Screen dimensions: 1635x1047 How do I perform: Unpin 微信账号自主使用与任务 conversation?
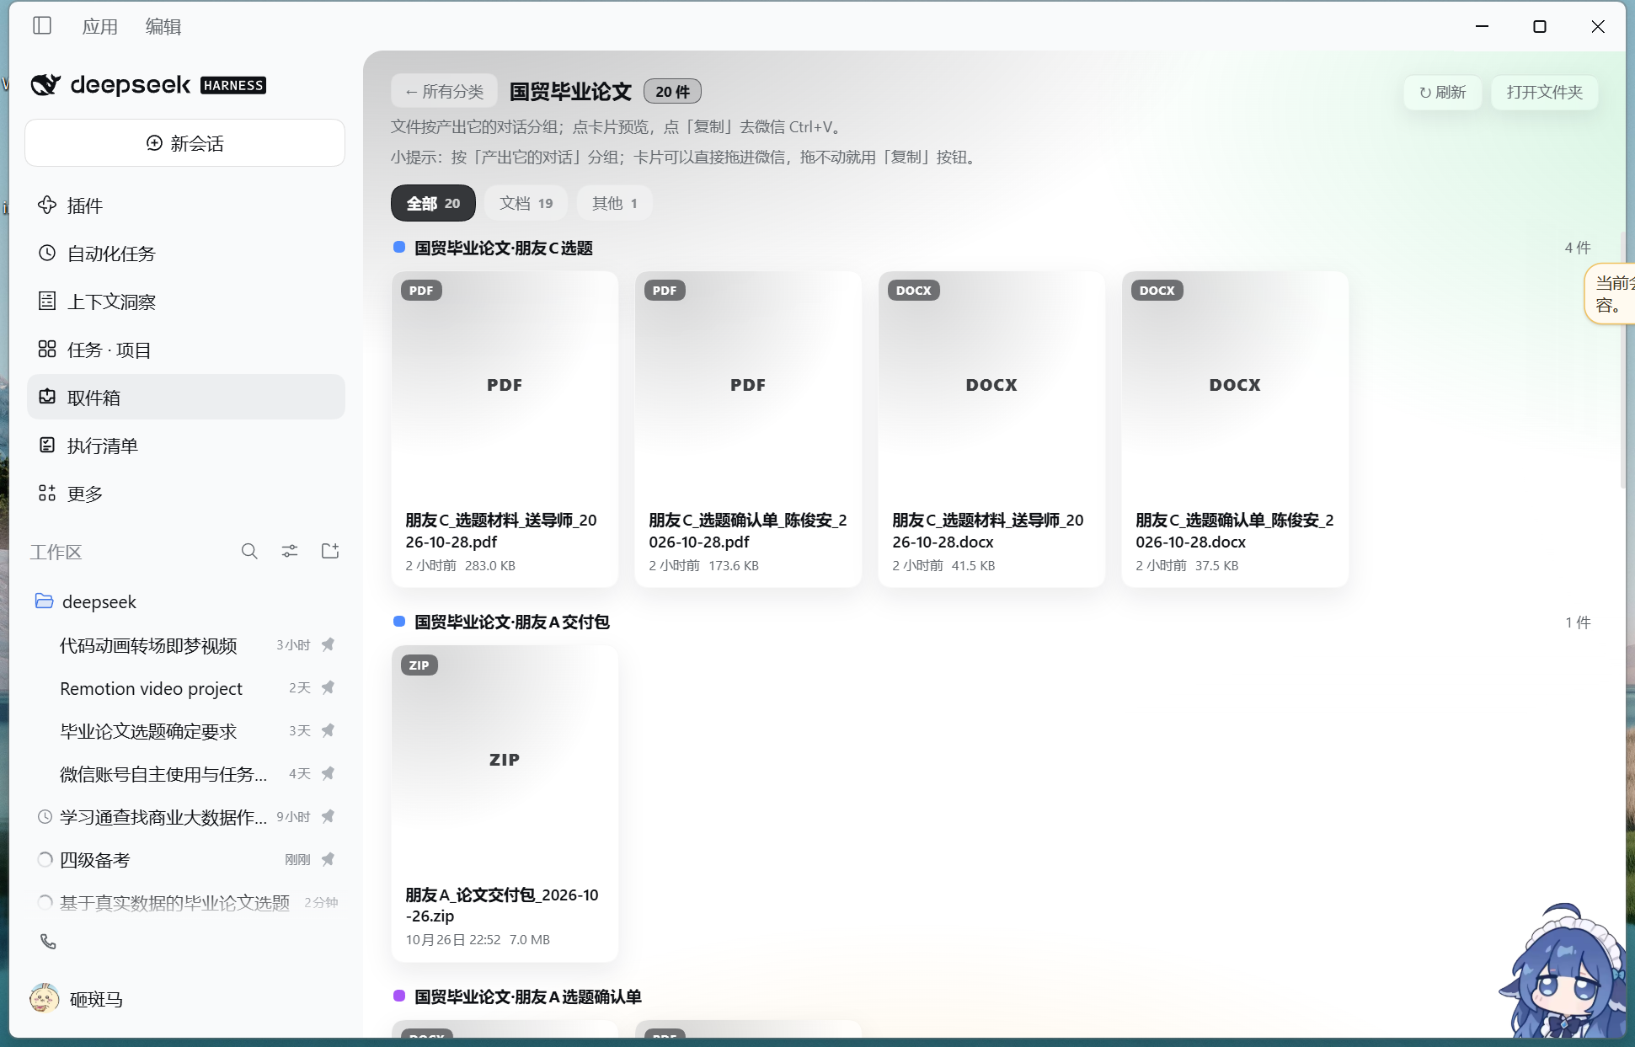pyautogui.click(x=329, y=773)
